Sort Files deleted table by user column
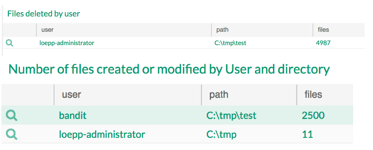The height and width of the screenshot is (150, 373). 47,30
